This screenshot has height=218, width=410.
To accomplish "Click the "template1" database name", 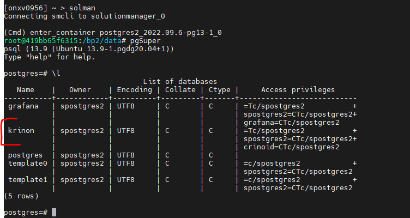I will (28, 179).
